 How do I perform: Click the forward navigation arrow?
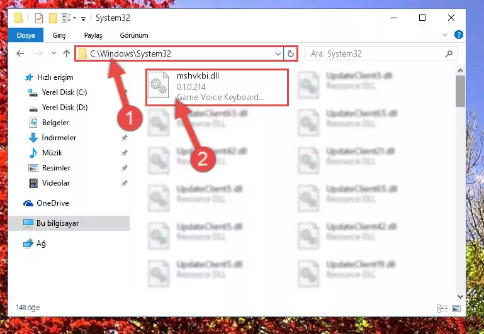tap(39, 53)
